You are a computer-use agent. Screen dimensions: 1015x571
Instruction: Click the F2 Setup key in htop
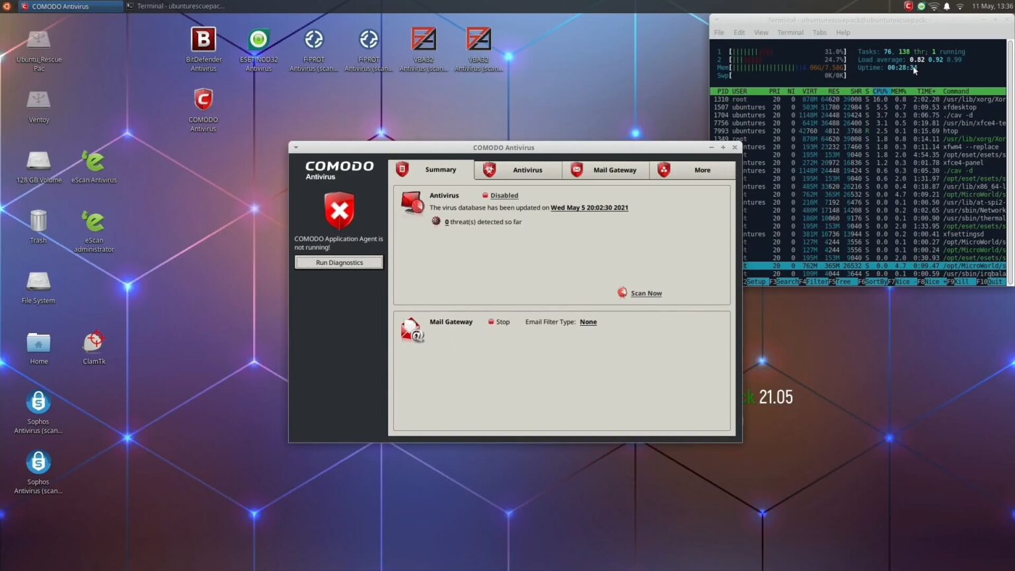click(755, 282)
